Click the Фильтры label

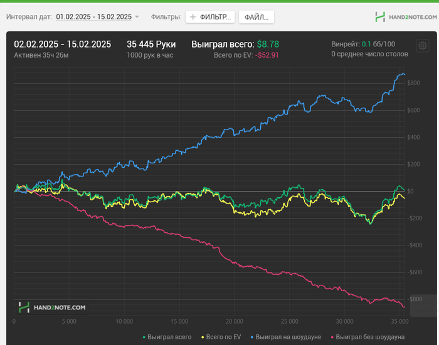pyautogui.click(x=166, y=17)
